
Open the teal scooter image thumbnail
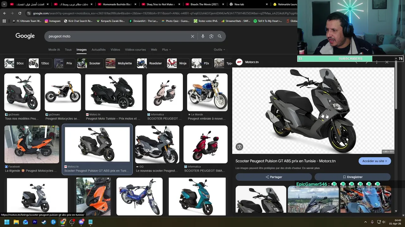click(197, 196)
